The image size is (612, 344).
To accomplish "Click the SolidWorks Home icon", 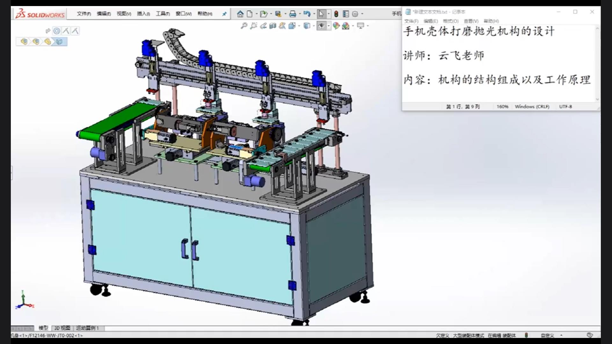I will coord(240,14).
